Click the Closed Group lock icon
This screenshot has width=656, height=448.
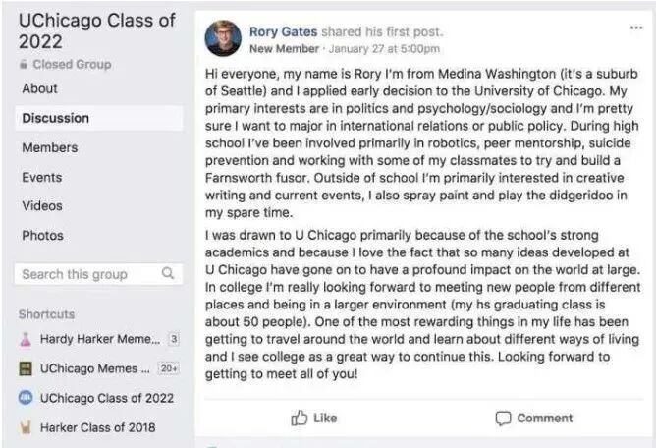24,65
